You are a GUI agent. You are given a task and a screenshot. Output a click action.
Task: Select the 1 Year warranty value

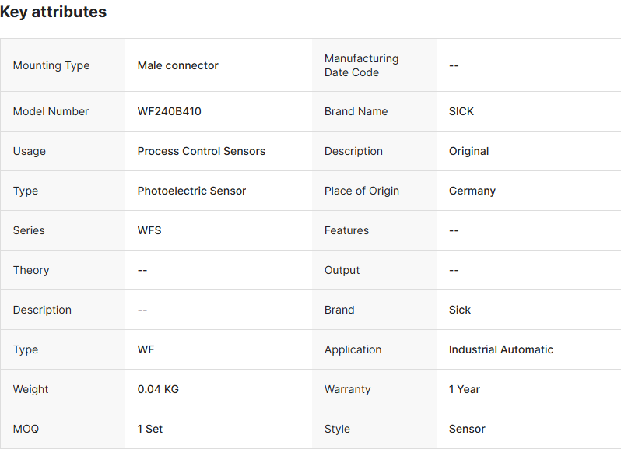click(x=465, y=389)
